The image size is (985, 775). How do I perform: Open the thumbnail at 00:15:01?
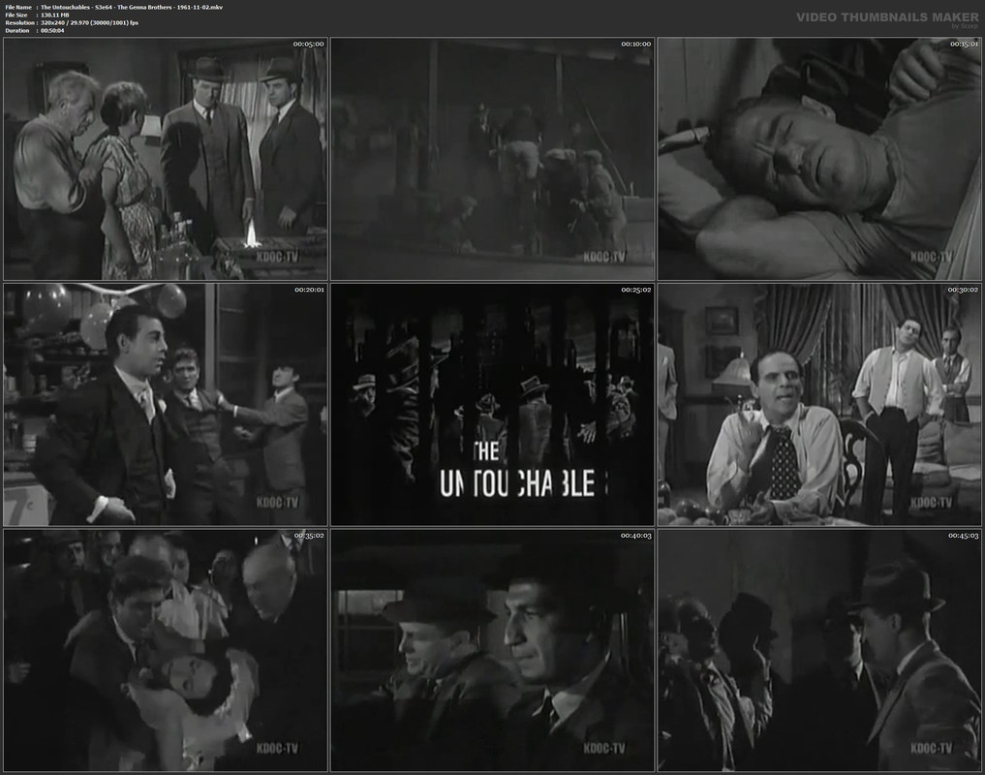pyautogui.click(x=819, y=159)
